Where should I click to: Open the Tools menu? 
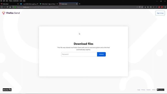(21, 1)
